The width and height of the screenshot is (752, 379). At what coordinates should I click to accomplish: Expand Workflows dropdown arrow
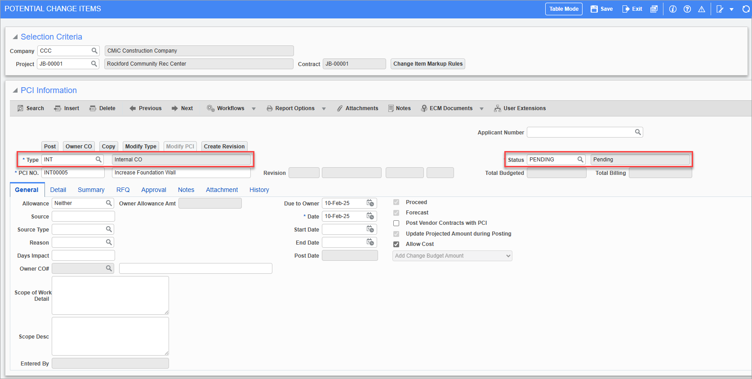[x=254, y=109]
